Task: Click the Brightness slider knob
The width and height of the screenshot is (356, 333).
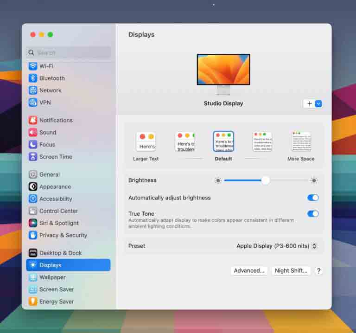Action: coord(266,180)
